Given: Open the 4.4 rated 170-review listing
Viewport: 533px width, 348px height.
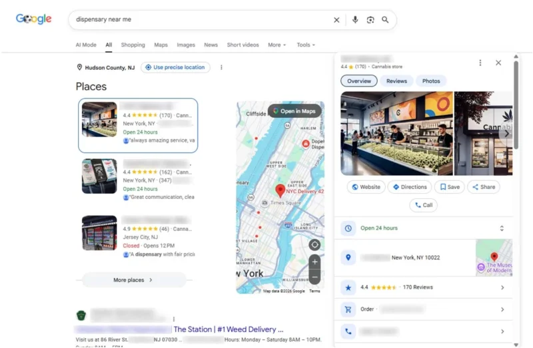Looking at the screenshot, I should click(138, 125).
